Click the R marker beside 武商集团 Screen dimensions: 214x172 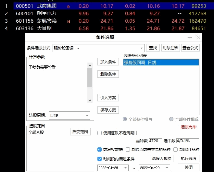(69, 7)
